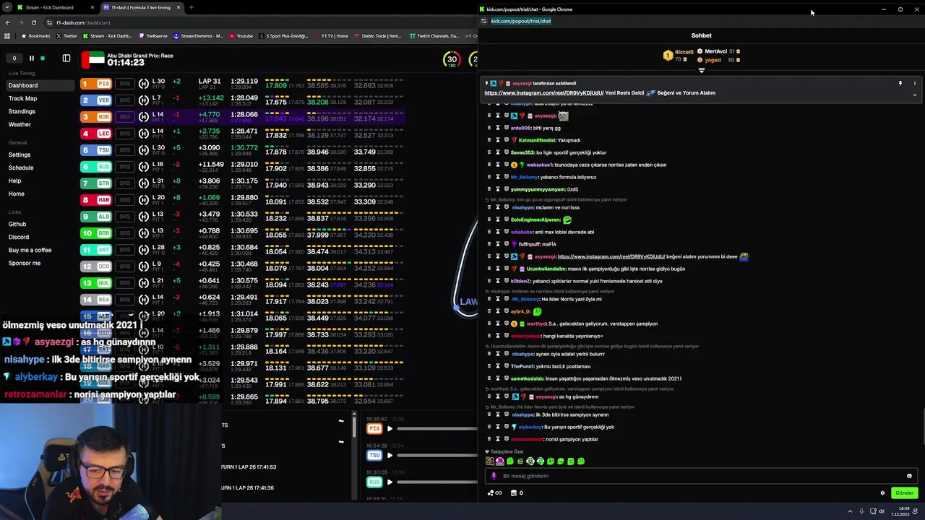925x520 pixels.
Task: Seek RUS team radio progress bar
Action: pyautogui.click(x=436, y=482)
